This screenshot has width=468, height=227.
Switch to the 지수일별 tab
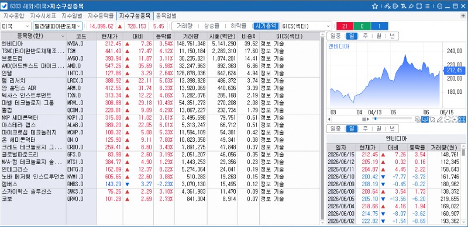(x=71, y=16)
